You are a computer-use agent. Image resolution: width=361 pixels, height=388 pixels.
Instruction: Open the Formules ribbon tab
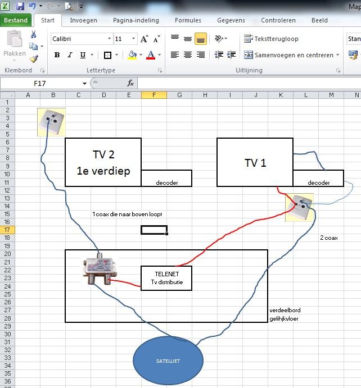[188, 20]
